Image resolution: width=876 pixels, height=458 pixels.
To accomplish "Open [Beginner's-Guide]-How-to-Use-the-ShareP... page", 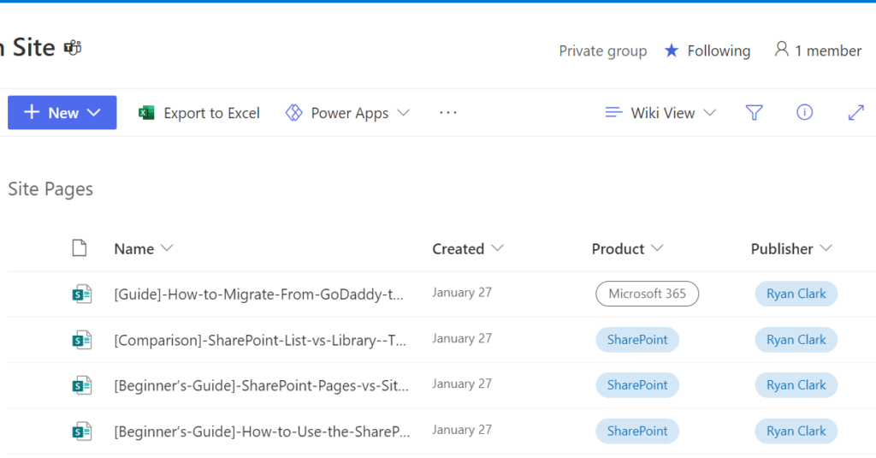I will (x=262, y=431).
